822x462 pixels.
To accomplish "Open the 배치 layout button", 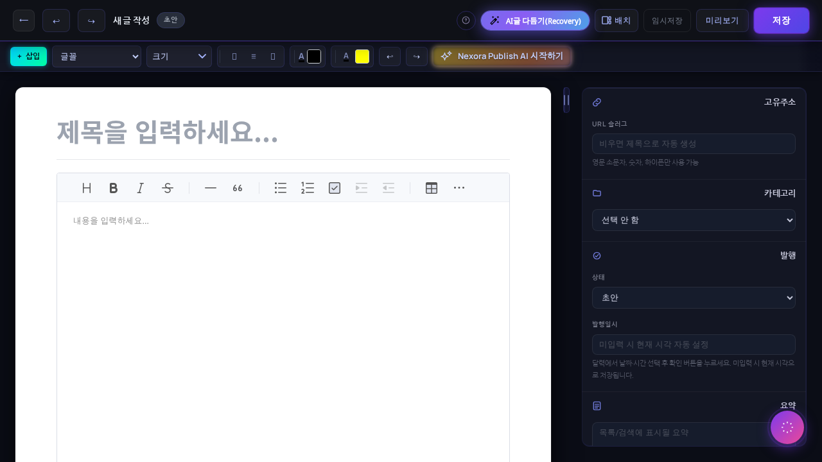I will (x=616, y=21).
